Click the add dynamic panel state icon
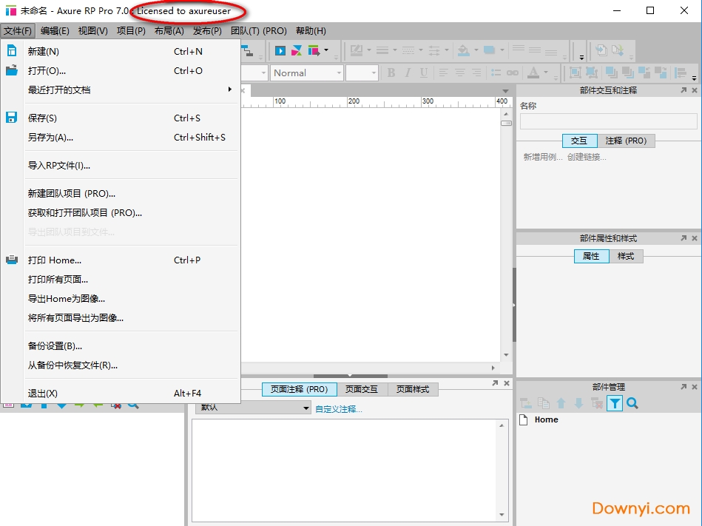The width and height of the screenshot is (702, 526). 526,403
